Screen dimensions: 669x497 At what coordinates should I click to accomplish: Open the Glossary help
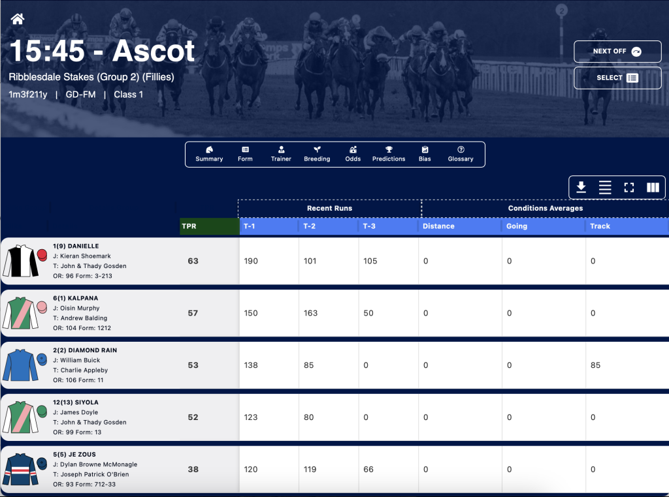click(x=461, y=154)
